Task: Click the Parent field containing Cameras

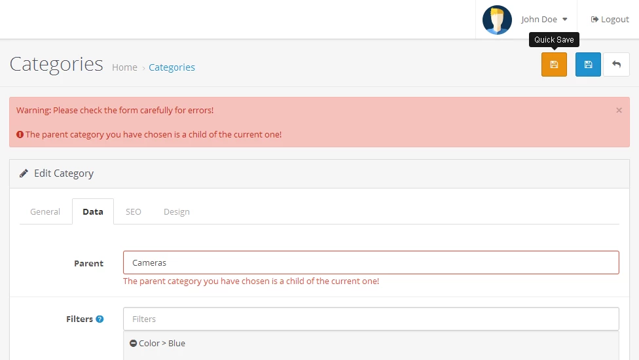Action: click(x=371, y=262)
